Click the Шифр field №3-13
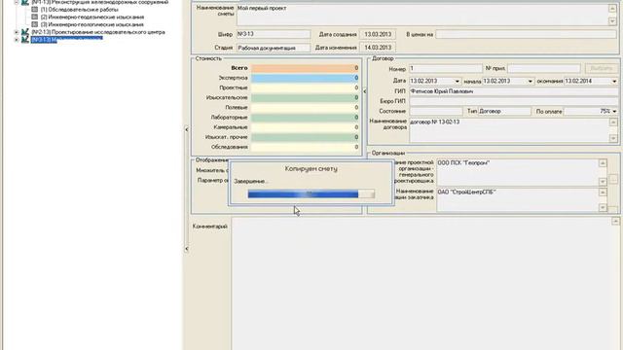Viewport: 623px width, 350px height. (274, 34)
